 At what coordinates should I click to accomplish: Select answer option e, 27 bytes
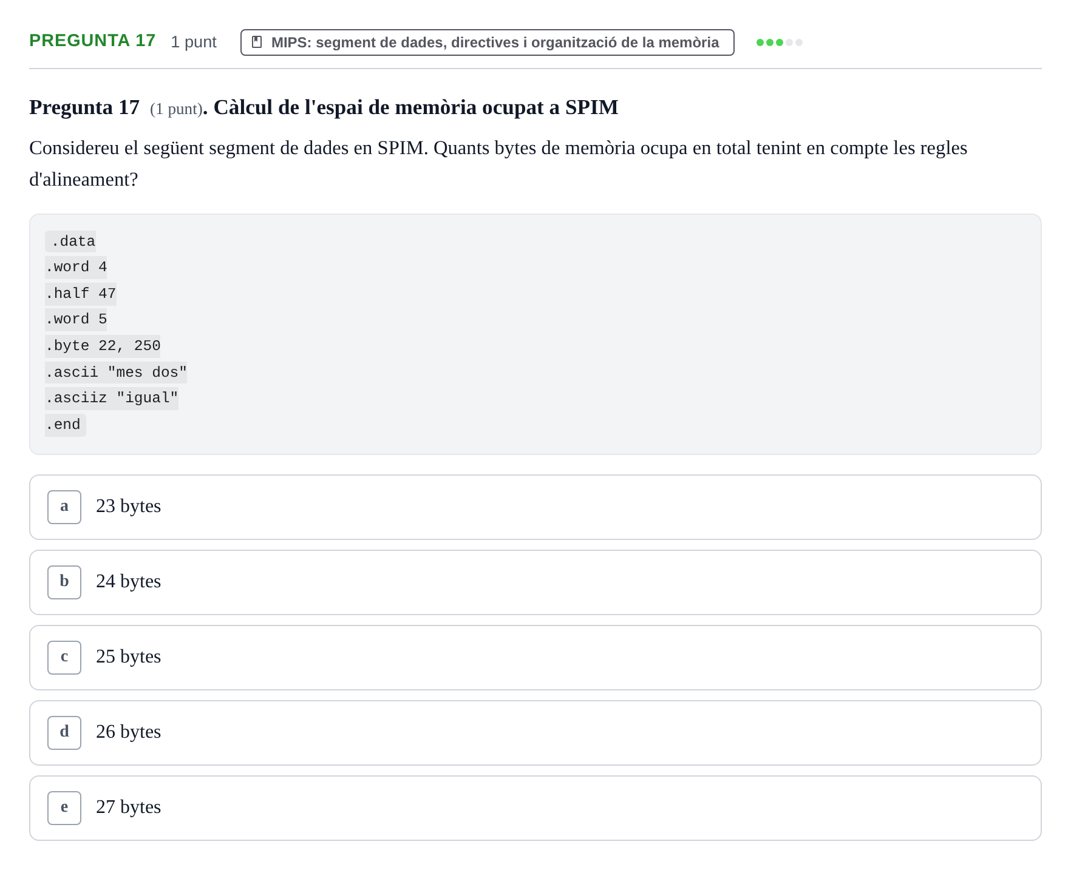point(535,808)
